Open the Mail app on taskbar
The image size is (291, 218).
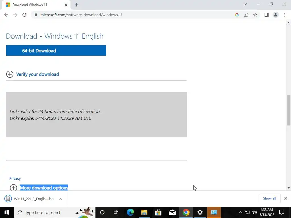point(172,212)
